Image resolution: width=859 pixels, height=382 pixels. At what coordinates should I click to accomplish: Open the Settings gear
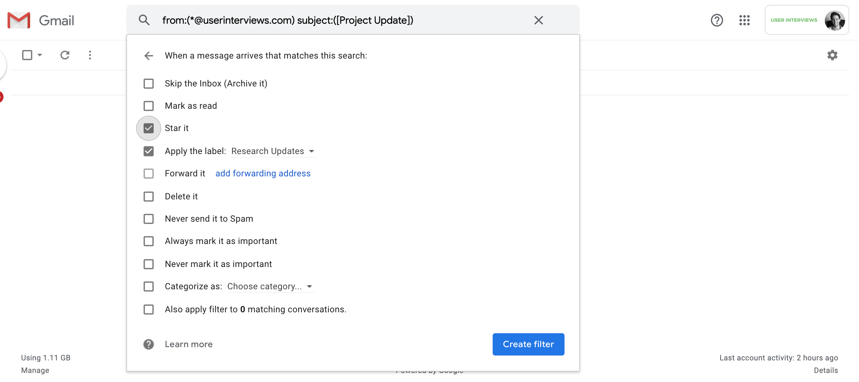pyautogui.click(x=832, y=55)
